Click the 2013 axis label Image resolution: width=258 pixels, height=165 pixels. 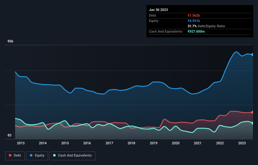click(x=21, y=143)
